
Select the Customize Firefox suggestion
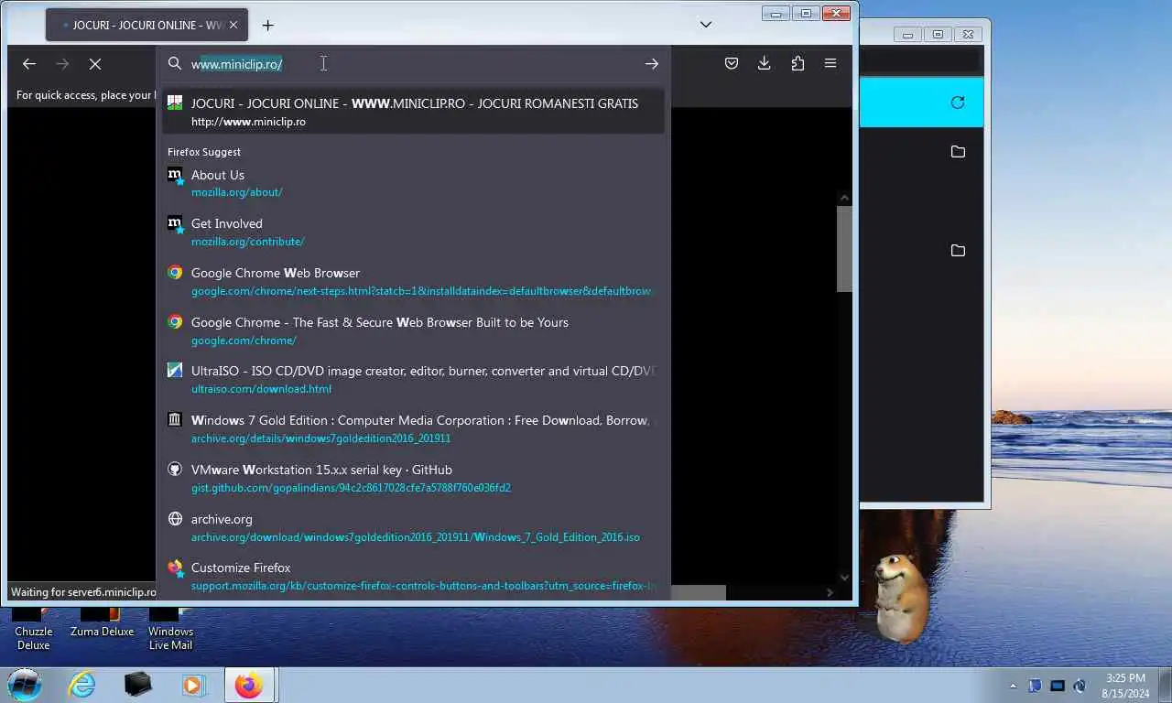[x=413, y=576]
